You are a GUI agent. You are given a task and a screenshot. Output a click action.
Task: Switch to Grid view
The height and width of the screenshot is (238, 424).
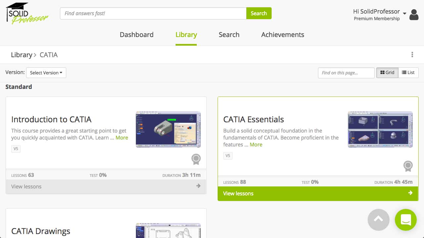point(387,73)
